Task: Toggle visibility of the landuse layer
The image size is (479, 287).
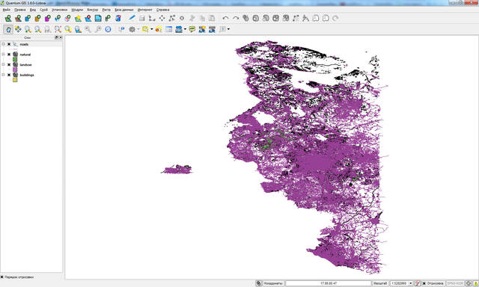Action: point(9,65)
